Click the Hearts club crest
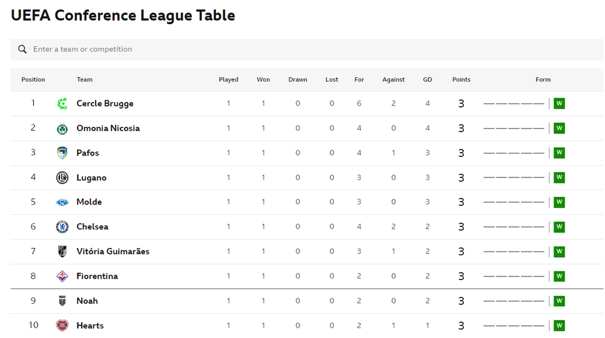The image size is (605, 338). point(62,326)
